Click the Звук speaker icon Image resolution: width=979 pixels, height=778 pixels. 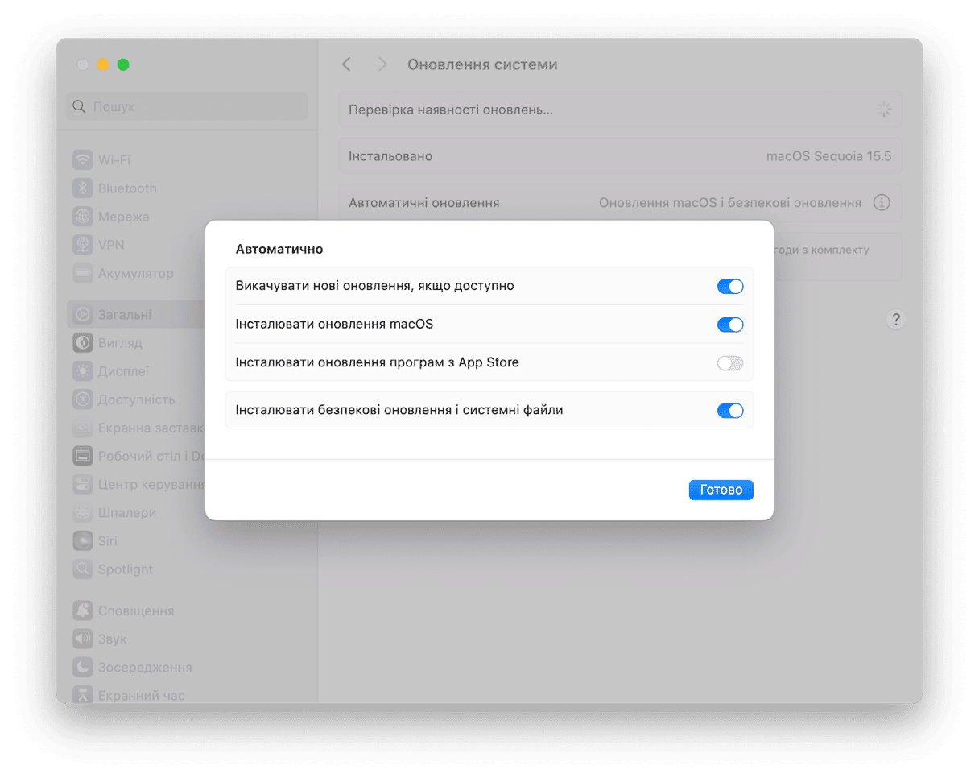[x=83, y=639]
